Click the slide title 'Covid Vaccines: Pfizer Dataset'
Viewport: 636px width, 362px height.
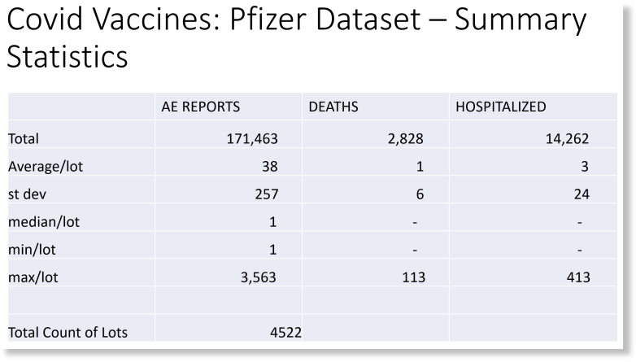click(x=214, y=19)
